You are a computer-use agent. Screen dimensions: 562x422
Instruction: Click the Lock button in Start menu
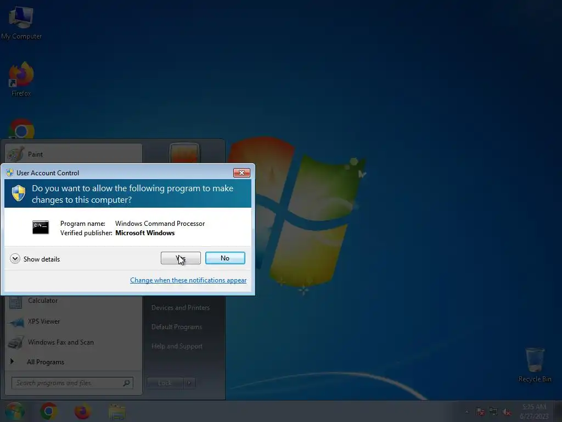click(165, 383)
